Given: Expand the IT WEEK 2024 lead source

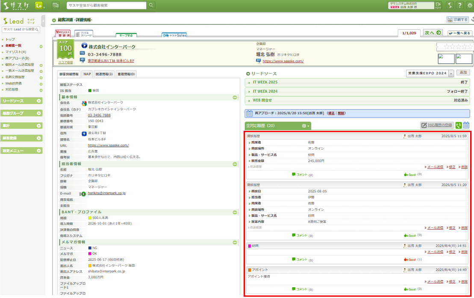Looking at the screenshot, I should coord(357,91).
